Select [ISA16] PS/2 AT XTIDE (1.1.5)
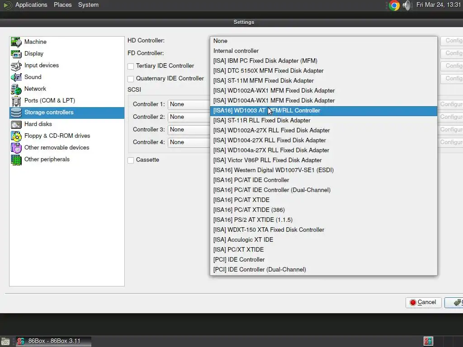 pos(324,220)
